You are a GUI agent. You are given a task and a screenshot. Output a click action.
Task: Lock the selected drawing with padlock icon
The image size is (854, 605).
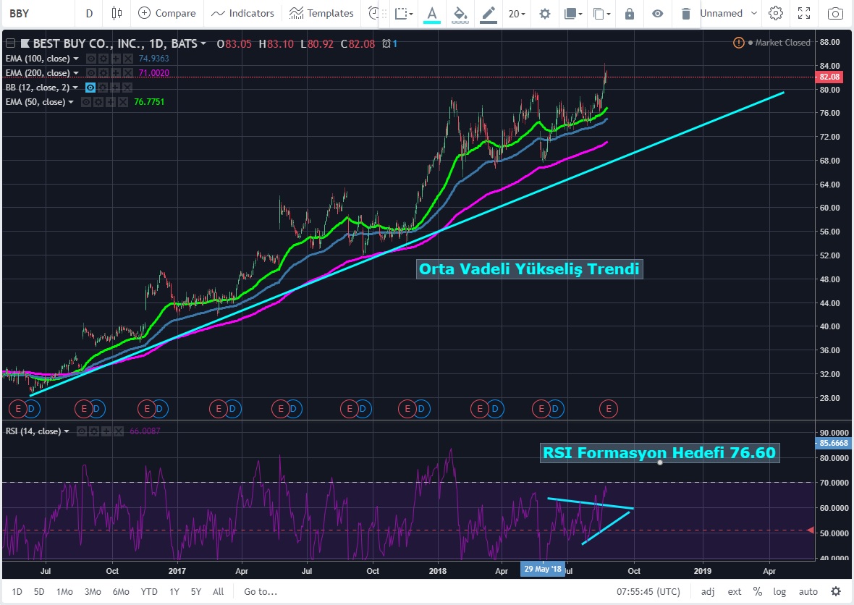629,14
